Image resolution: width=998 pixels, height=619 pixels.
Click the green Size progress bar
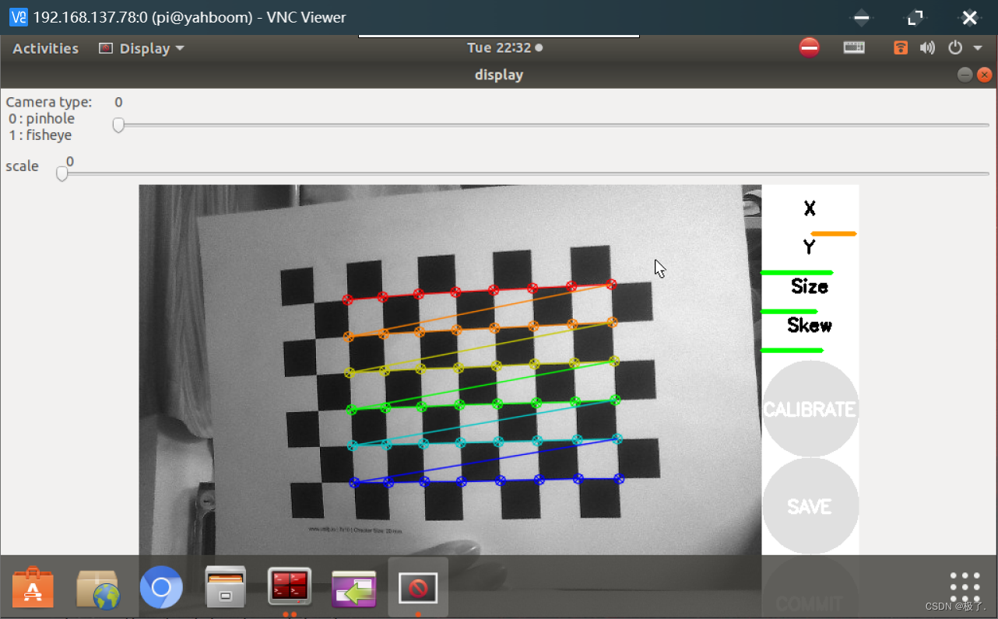789,311
